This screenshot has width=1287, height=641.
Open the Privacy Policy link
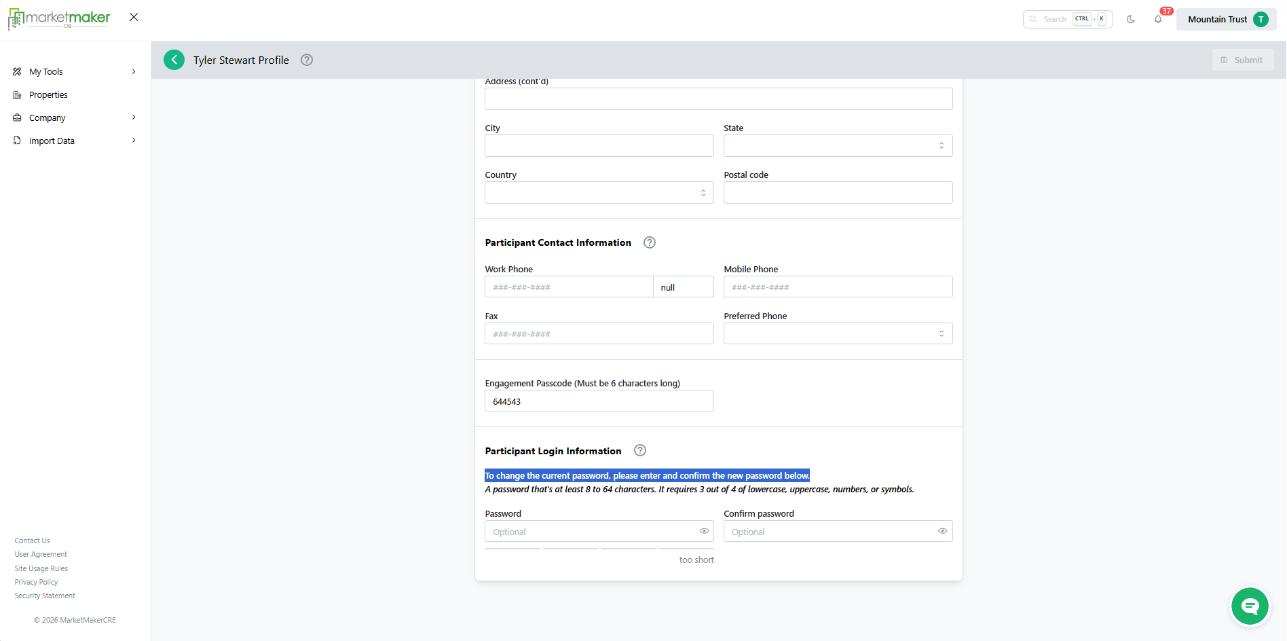click(36, 582)
